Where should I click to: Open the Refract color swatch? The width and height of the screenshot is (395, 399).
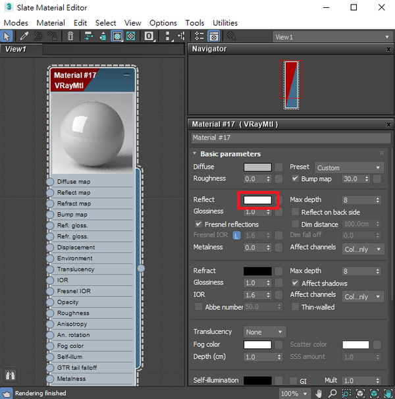(257, 271)
